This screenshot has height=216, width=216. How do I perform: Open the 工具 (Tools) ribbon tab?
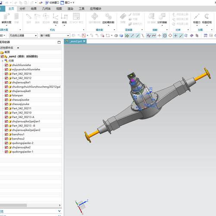(82, 9)
